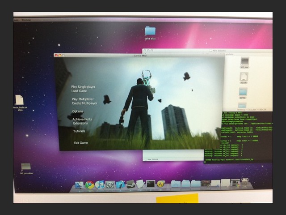Select hl2_osx in the New Volume window
Image resolution: width=286 pixels, height=215 pixels.
[x=244, y=63]
